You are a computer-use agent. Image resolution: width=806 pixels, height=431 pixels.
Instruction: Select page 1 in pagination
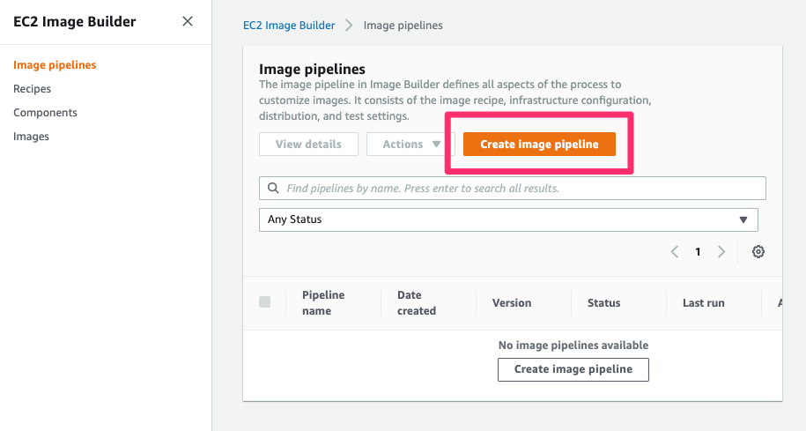pos(698,251)
